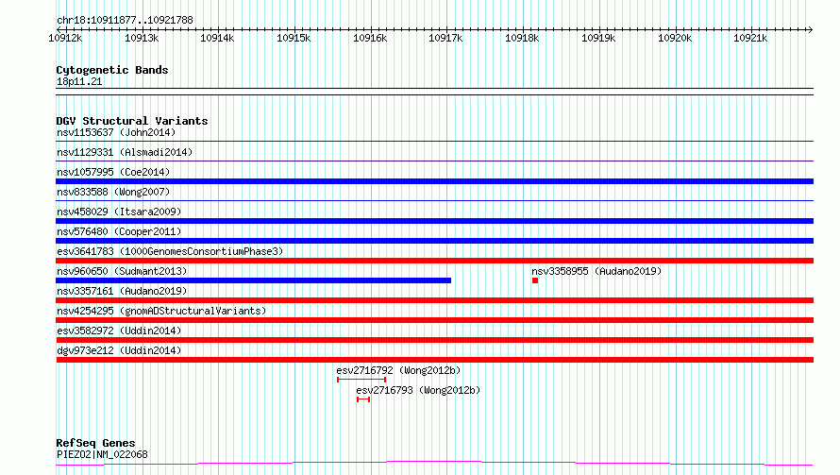Image resolution: width=840 pixels, height=475 pixels.
Task: Select the nsv960650 (Sudmant2013) label
Action: click(122, 271)
